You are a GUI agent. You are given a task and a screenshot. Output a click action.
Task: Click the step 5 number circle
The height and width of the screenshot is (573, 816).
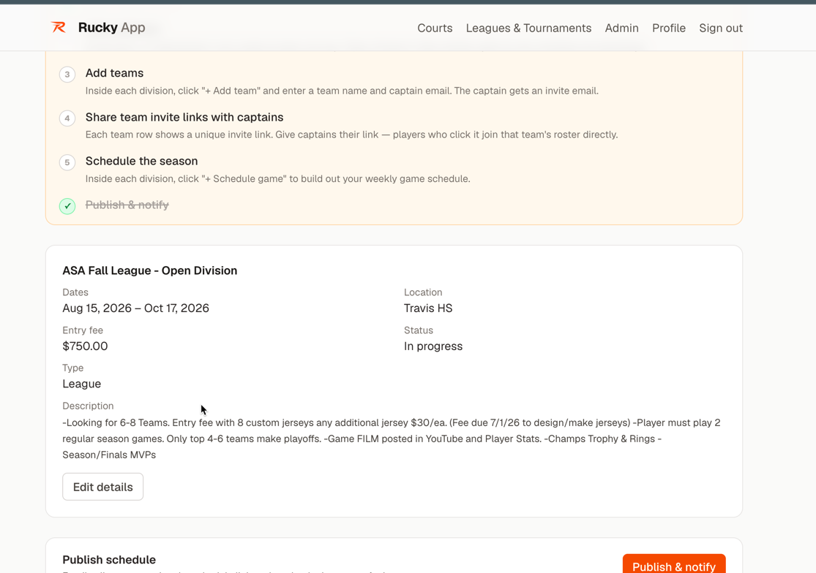click(67, 162)
